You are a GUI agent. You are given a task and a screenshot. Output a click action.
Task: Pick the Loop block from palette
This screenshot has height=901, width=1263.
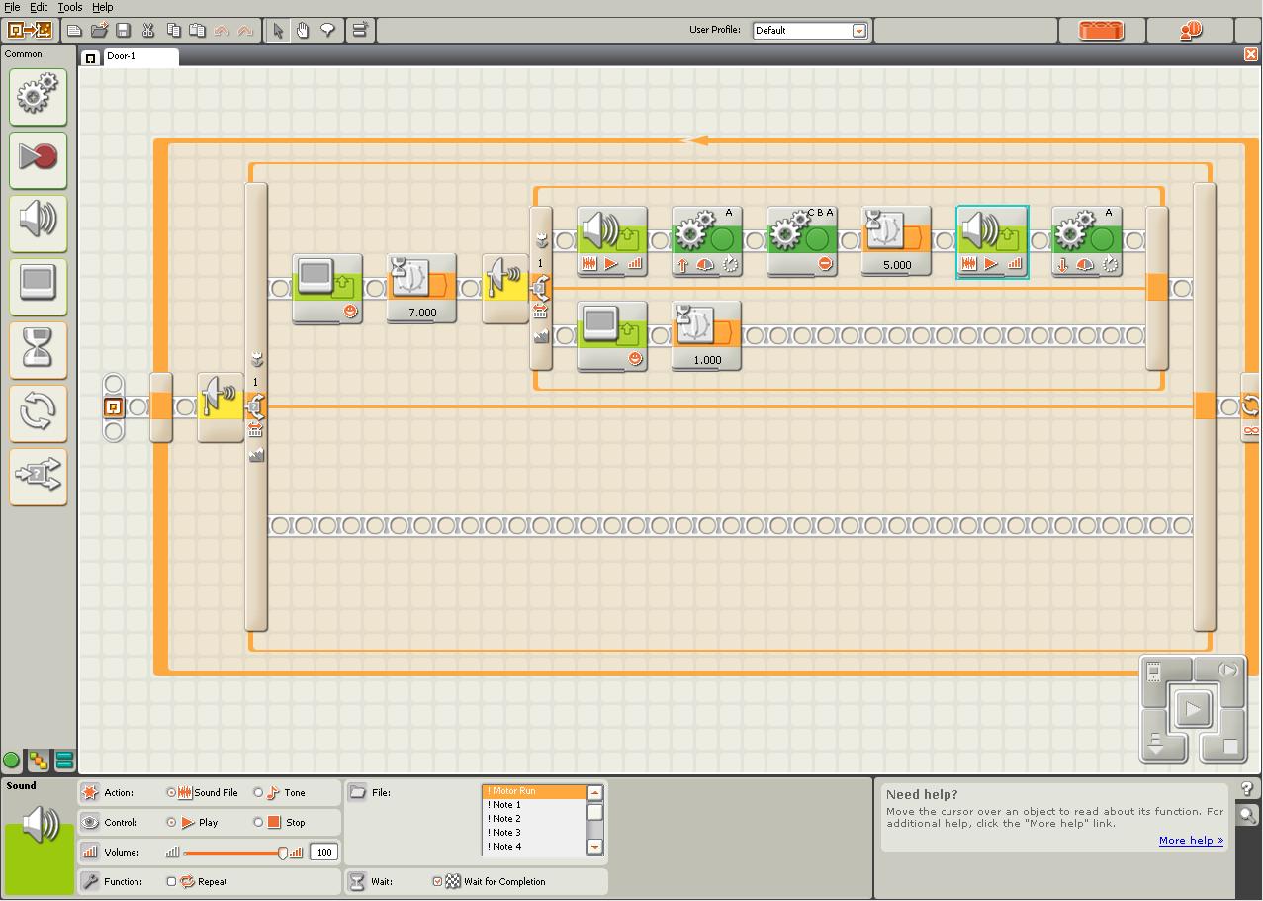coord(38,412)
